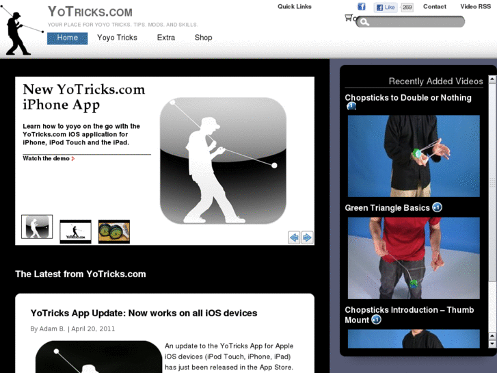Open the Thumb Mount video thumbnail
Image resolution: width=497 pixels, height=373 pixels.
[414, 339]
